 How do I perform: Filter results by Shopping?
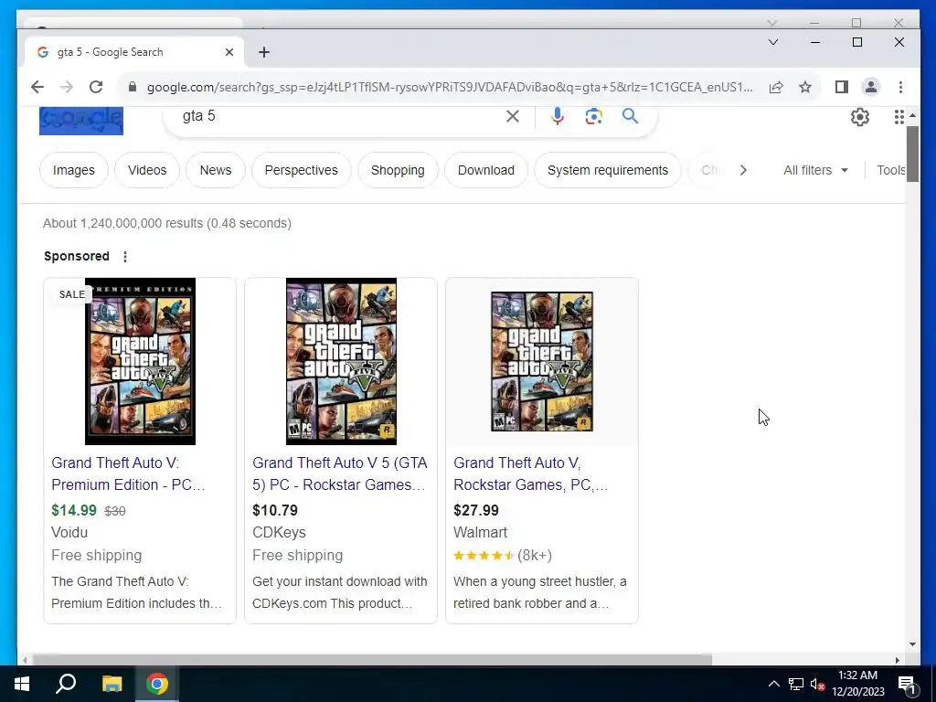click(x=398, y=170)
